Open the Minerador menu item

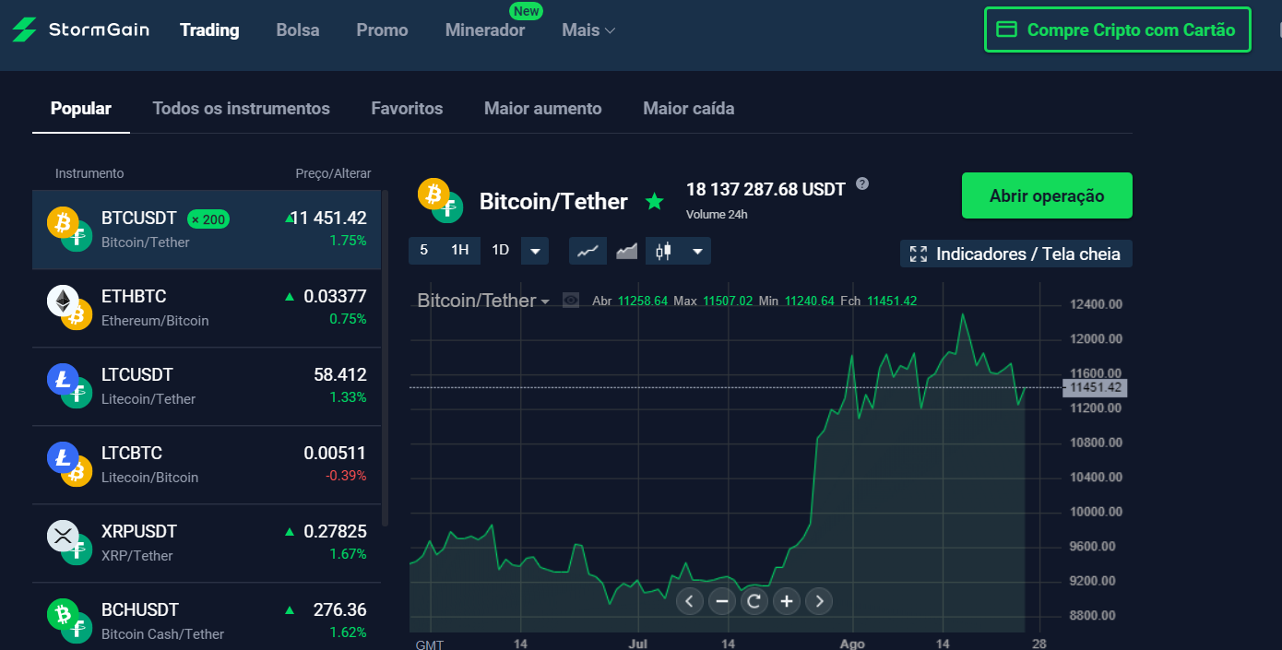tap(485, 30)
